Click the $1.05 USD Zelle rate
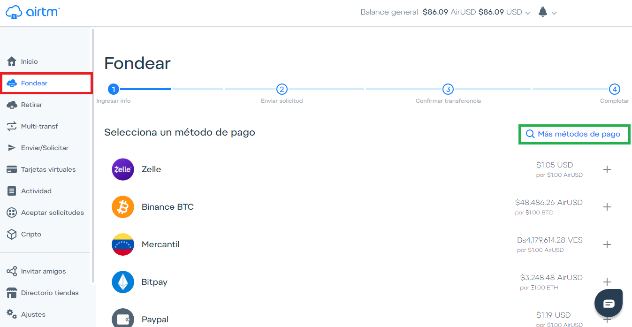Image resolution: width=632 pixels, height=327 pixels. pos(555,165)
